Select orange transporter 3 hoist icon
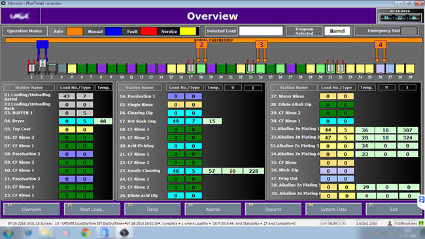This screenshot has width=425, height=239. tap(262, 51)
